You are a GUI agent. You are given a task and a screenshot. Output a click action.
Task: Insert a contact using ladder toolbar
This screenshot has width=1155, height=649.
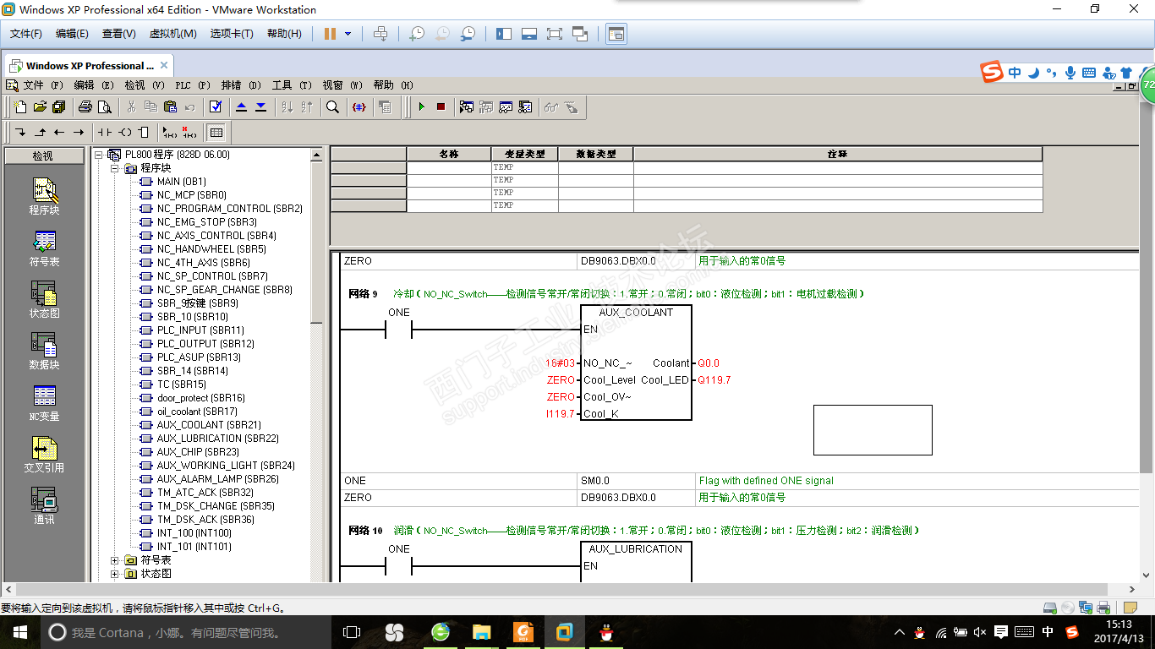(x=104, y=132)
